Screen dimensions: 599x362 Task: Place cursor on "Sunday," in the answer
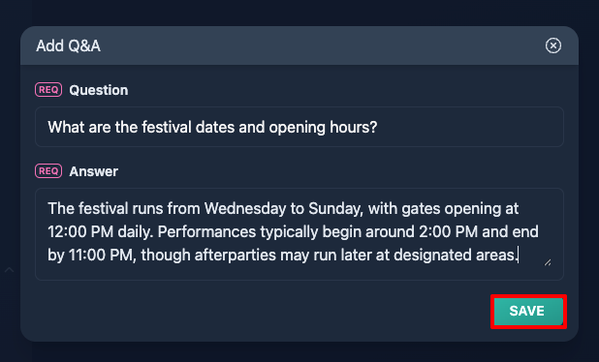pos(335,209)
